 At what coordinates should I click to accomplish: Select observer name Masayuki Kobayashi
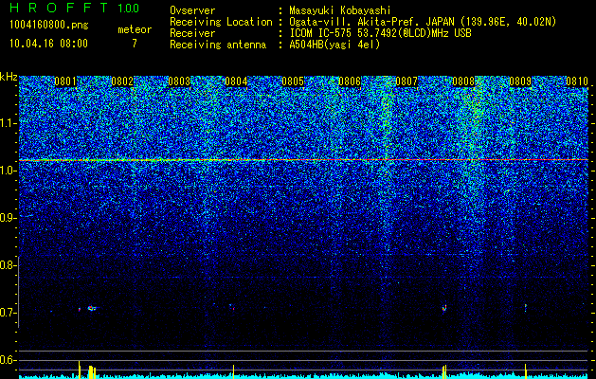(x=340, y=10)
